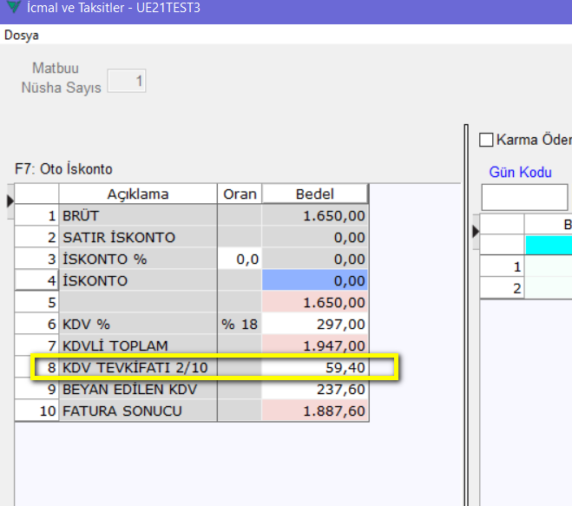Select the KDV TEVKİFATI 2/10 row label
The width and height of the screenshot is (572, 506).
(x=137, y=368)
